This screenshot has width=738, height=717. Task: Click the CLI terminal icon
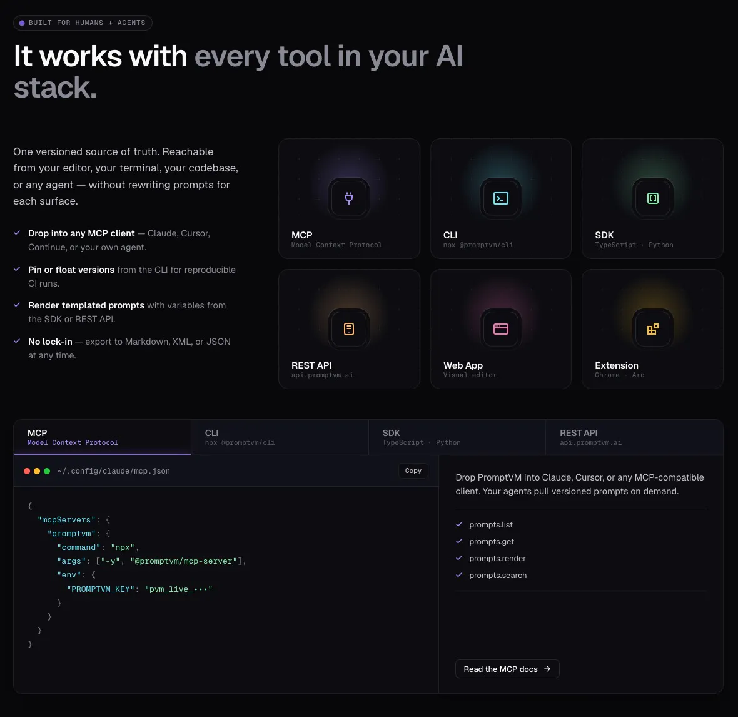(501, 198)
